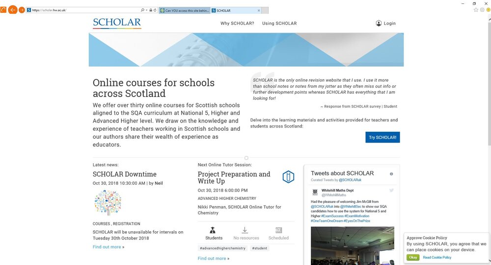
Task: Click the orange browser logo icon
Action: [3, 10]
